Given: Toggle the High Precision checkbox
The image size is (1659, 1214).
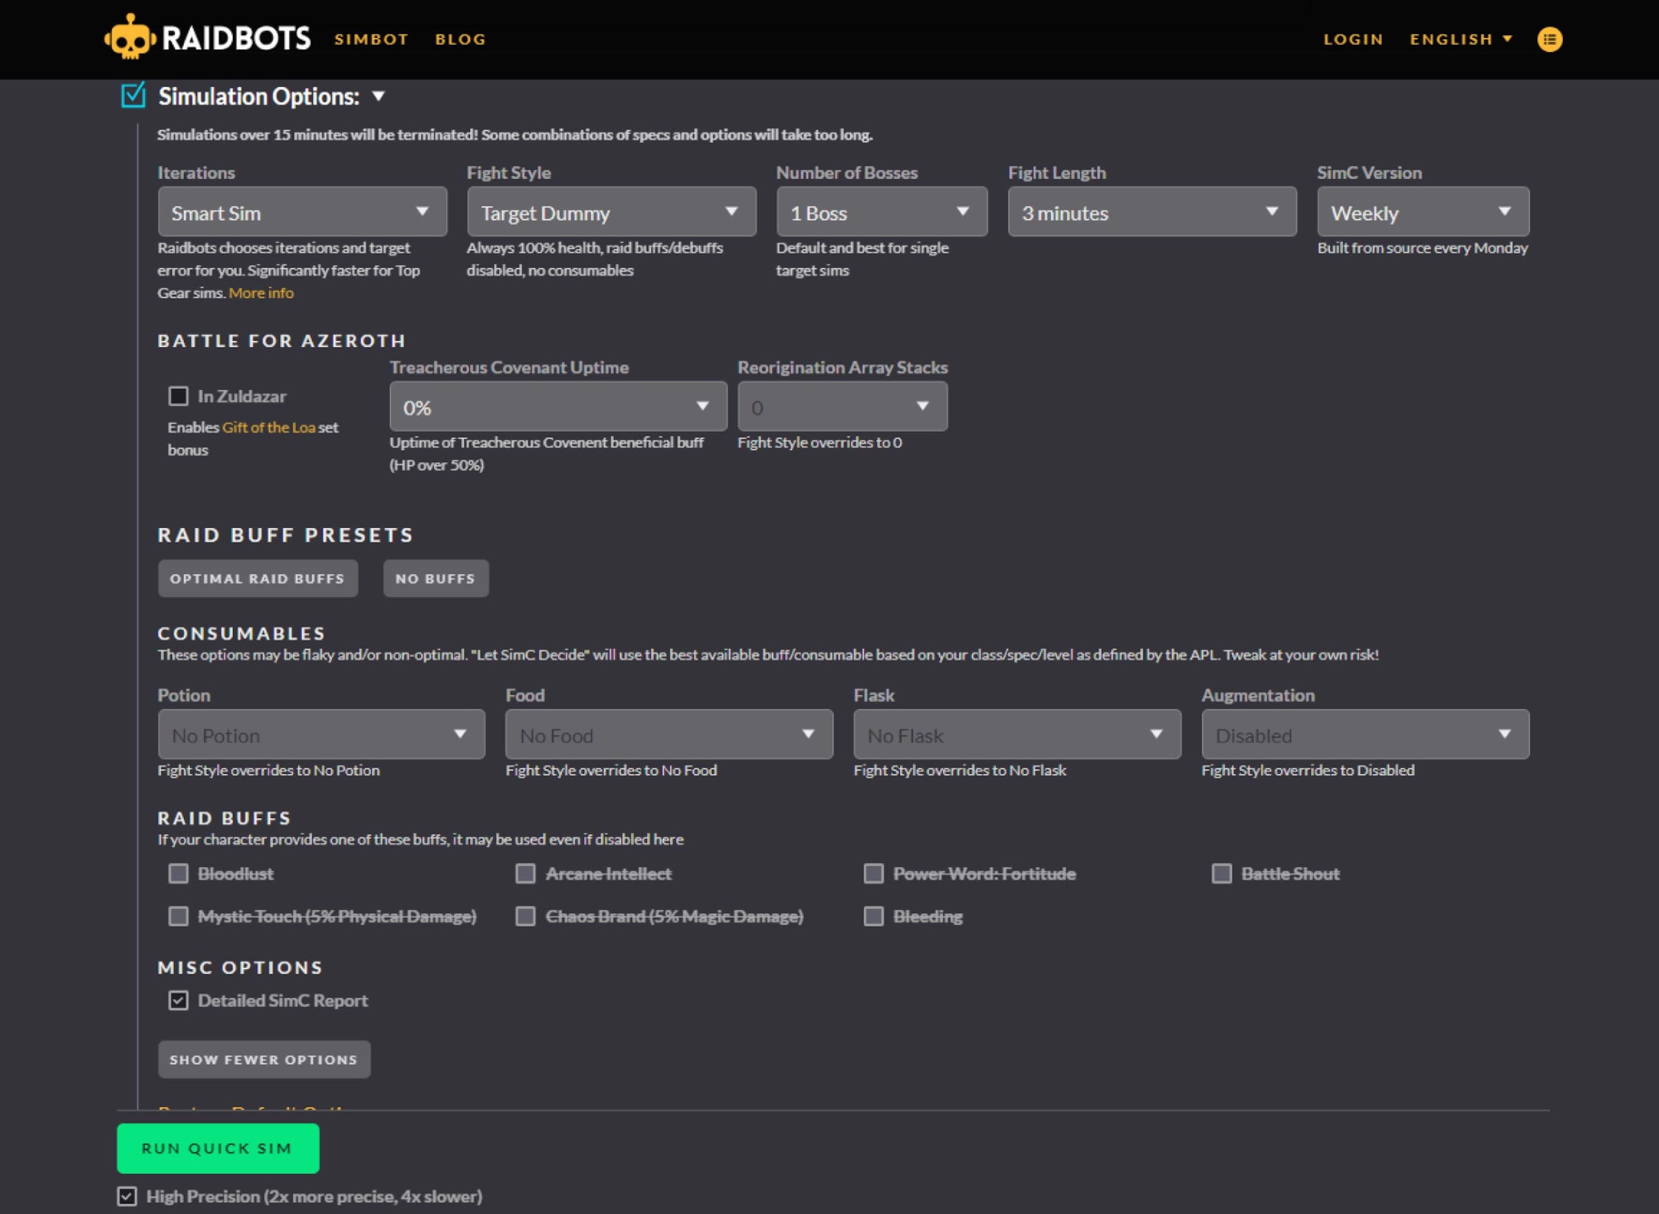Looking at the screenshot, I should (x=126, y=1195).
